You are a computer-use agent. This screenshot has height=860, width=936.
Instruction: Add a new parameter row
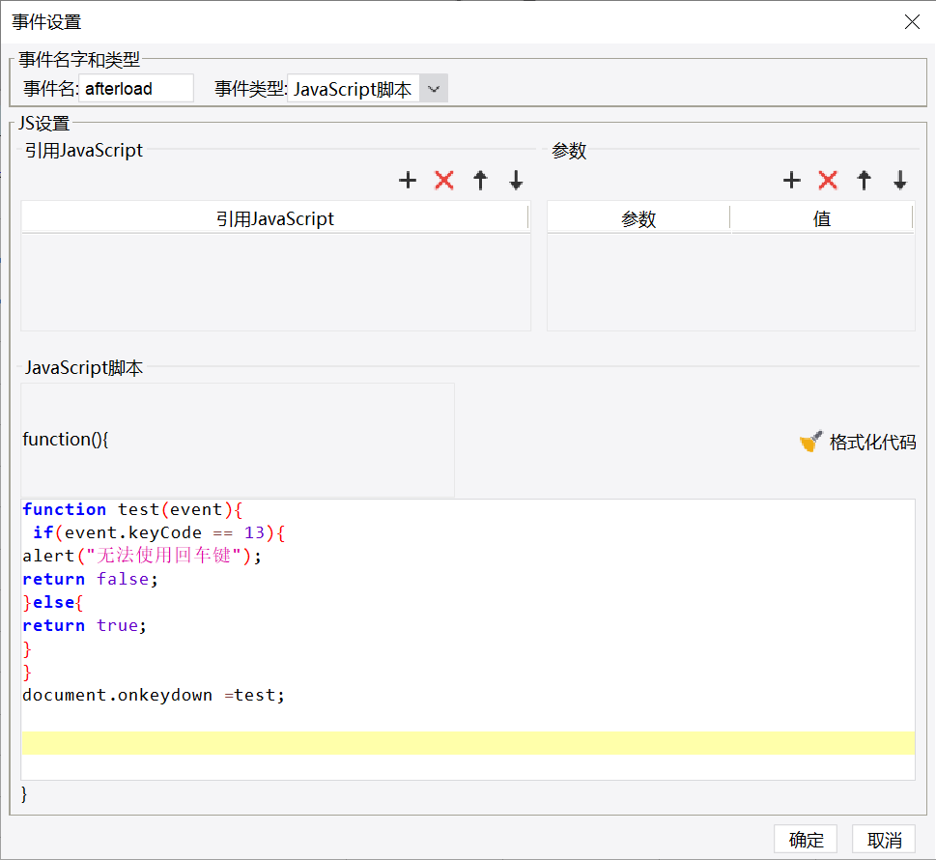791,180
